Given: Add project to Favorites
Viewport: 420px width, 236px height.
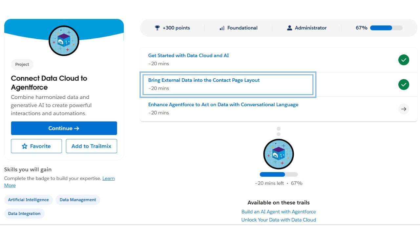Looking at the screenshot, I should click(36, 146).
